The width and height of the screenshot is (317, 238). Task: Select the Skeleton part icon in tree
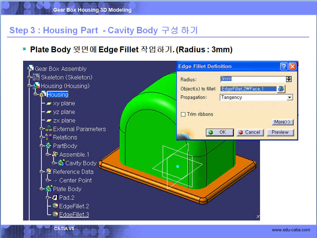point(37,77)
